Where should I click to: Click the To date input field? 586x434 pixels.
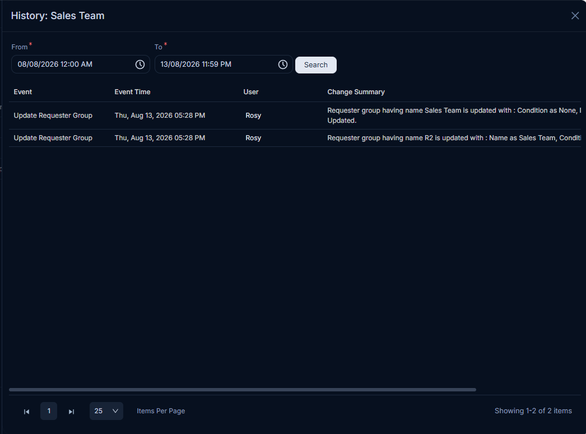click(x=224, y=64)
